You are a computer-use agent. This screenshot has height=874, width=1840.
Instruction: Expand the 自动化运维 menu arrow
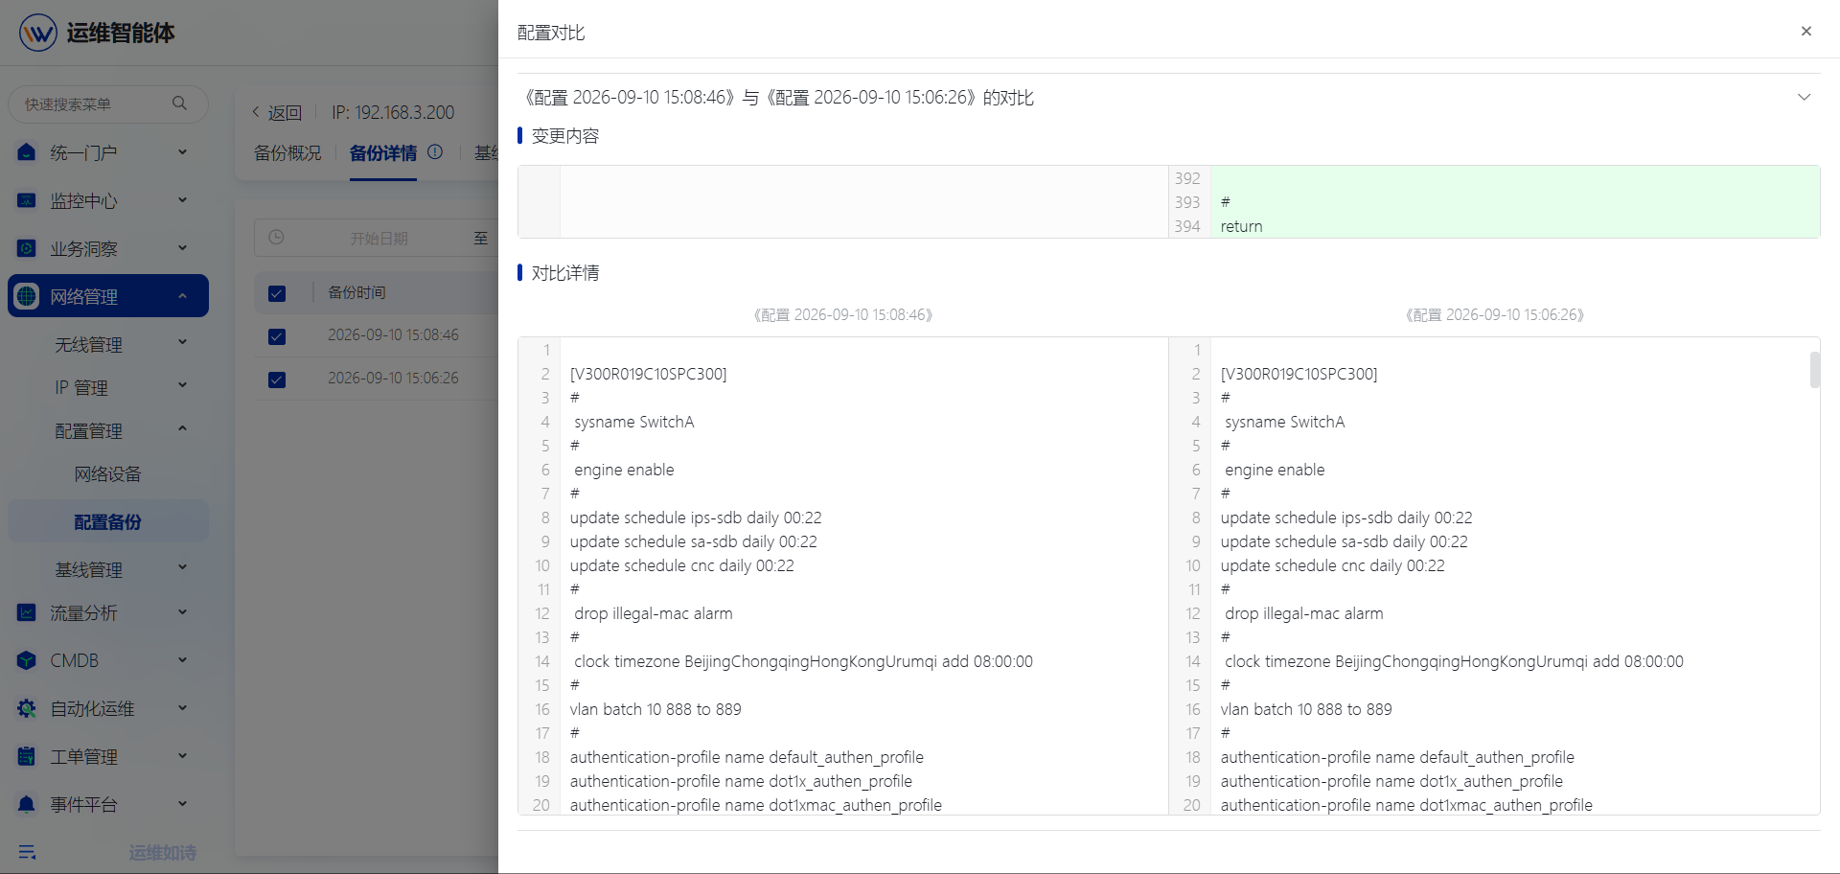pos(182,708)
